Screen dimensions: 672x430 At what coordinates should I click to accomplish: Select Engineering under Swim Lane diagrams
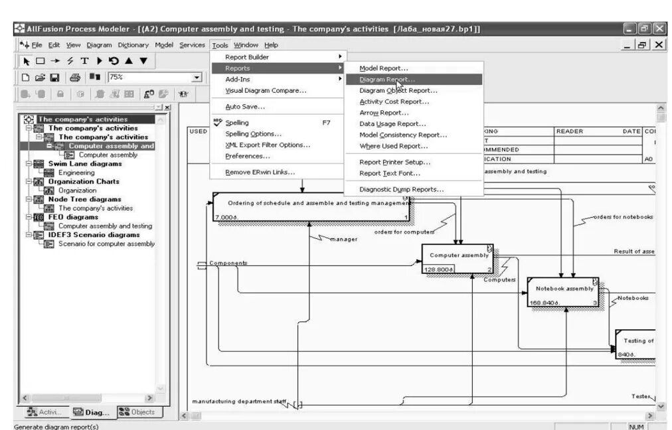point(76,173)
